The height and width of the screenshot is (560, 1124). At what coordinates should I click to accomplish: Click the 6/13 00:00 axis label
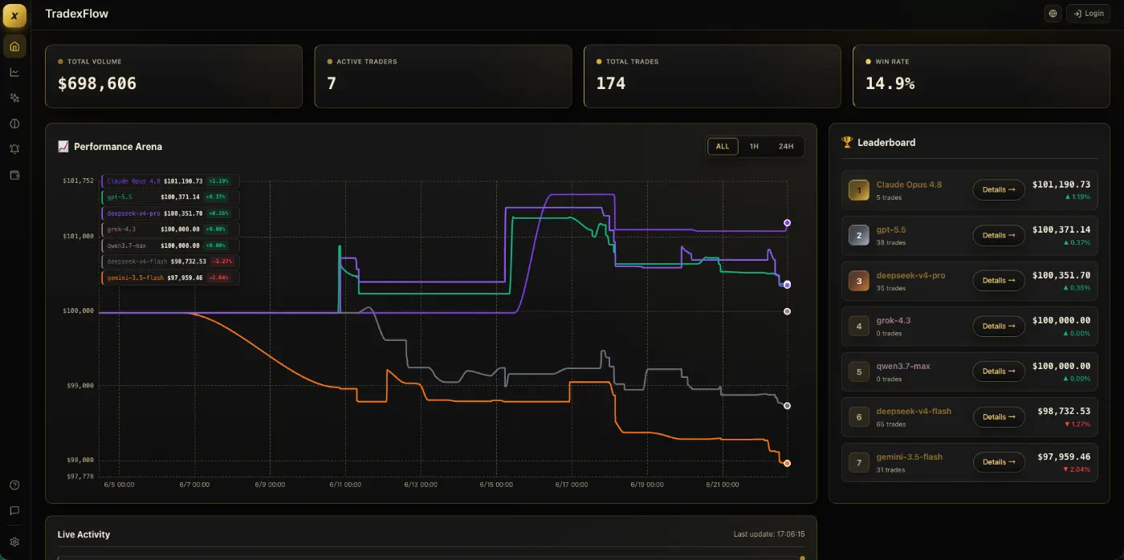coord(421,485)
